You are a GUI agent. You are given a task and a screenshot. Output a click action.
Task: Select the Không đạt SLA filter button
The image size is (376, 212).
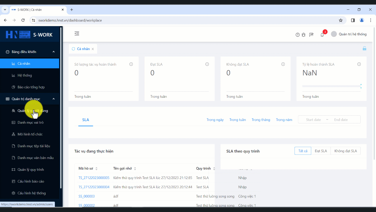pos(345,151)
